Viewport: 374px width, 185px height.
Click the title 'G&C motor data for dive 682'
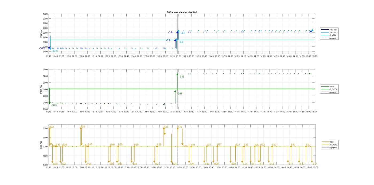(181, 12)
